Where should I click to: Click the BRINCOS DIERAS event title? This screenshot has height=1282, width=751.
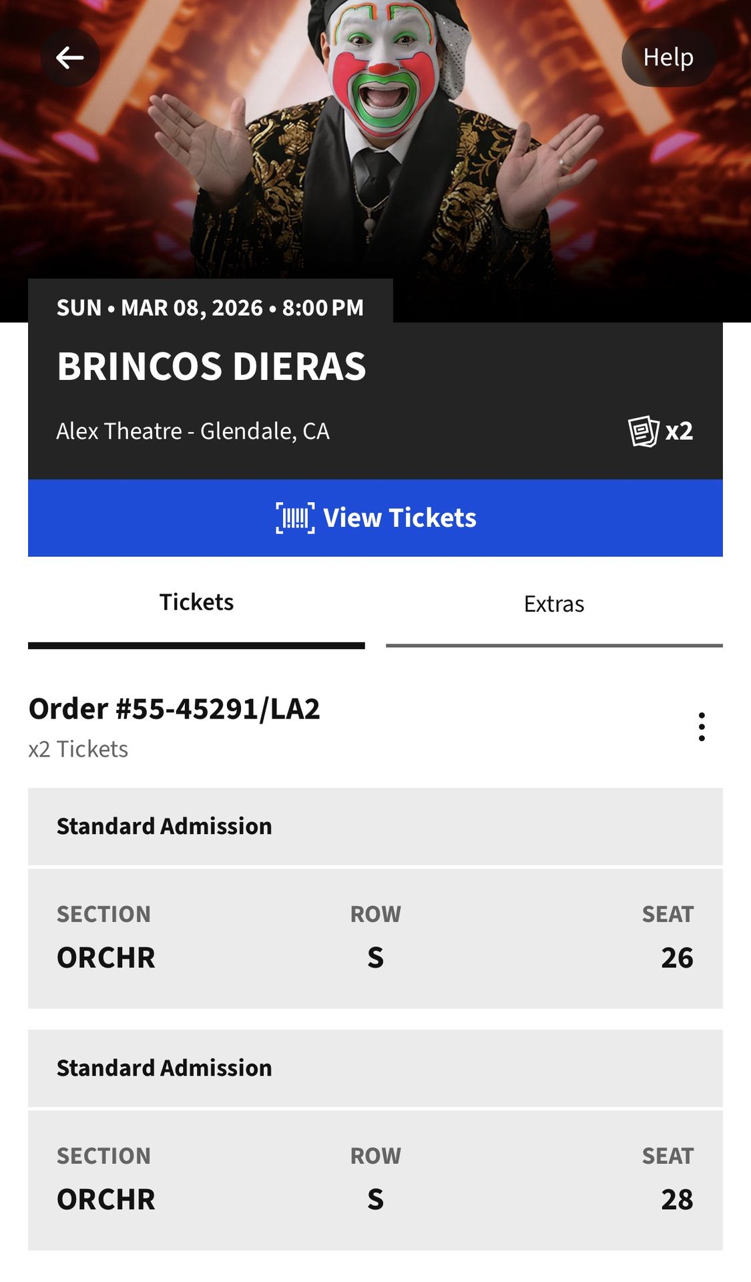(x=212, y=367)
